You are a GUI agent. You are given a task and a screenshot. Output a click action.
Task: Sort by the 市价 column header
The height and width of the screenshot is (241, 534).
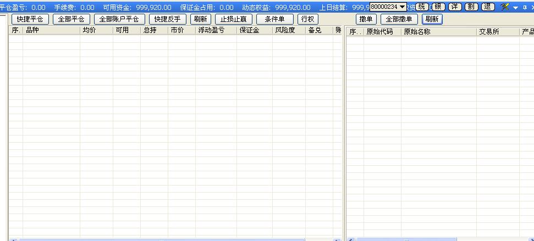(x=181, y=30)
